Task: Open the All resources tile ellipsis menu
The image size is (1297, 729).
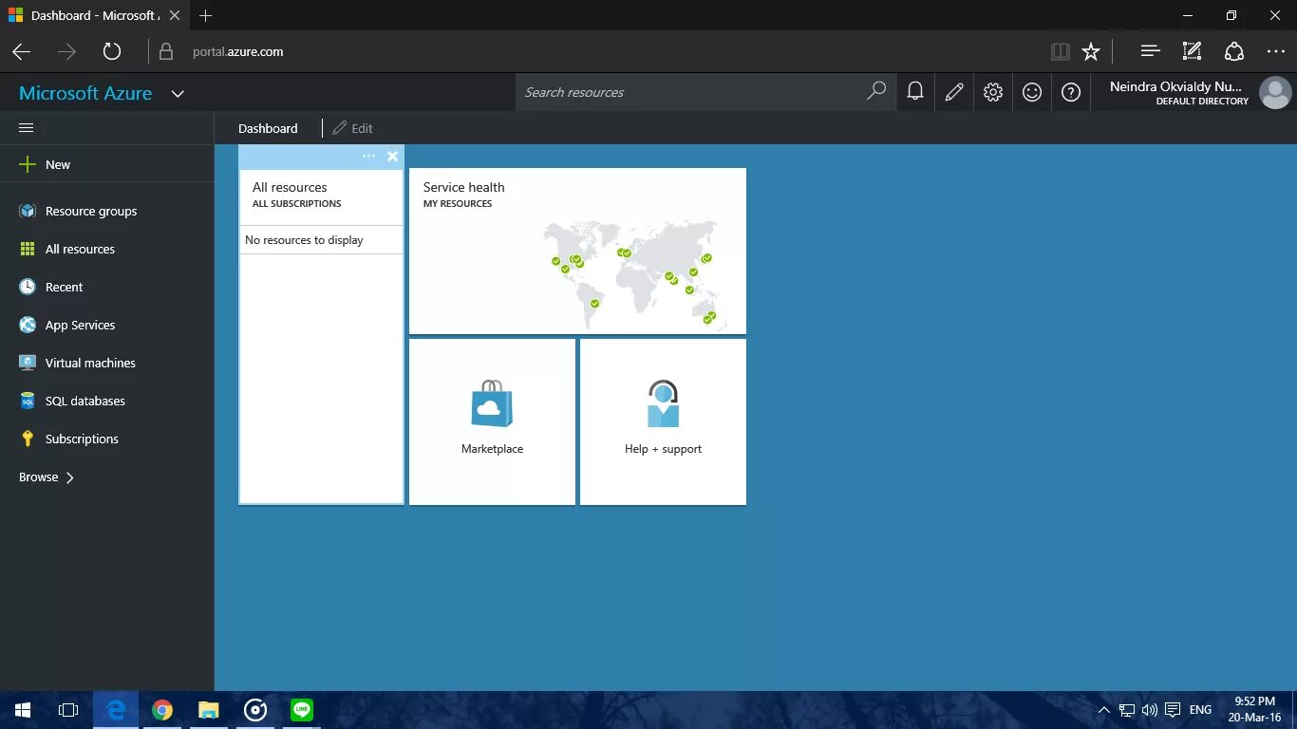Action: pos(369,157)
